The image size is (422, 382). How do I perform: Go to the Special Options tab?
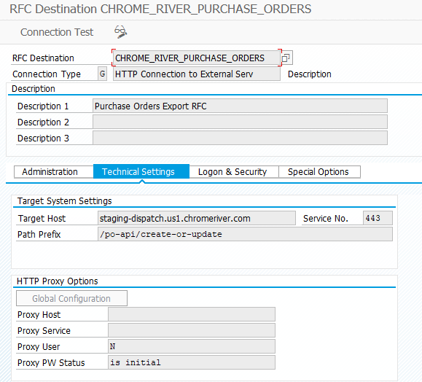coord(319,172)
